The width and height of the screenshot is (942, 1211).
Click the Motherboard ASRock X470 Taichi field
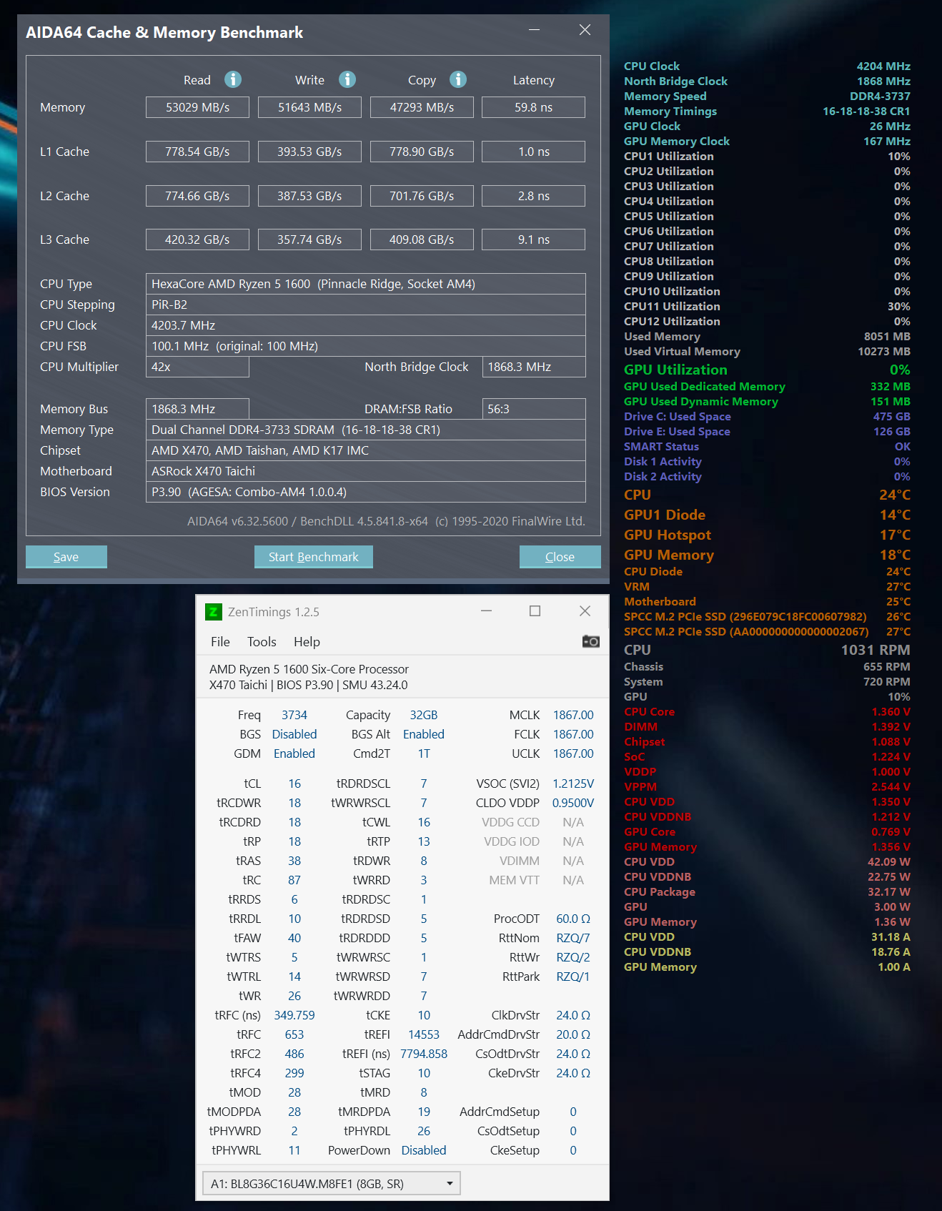pyautogui.click(x=366, y=471)
